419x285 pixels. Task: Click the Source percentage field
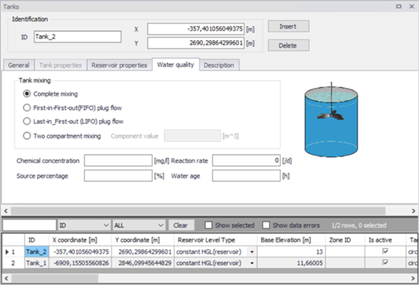click(x=118, y=176)
